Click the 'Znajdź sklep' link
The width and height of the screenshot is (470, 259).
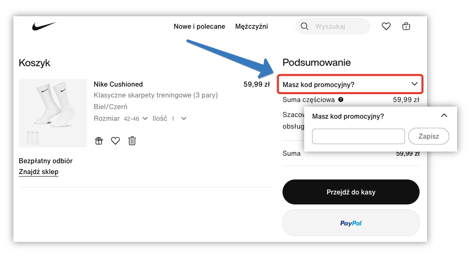[x=38, y=172]
